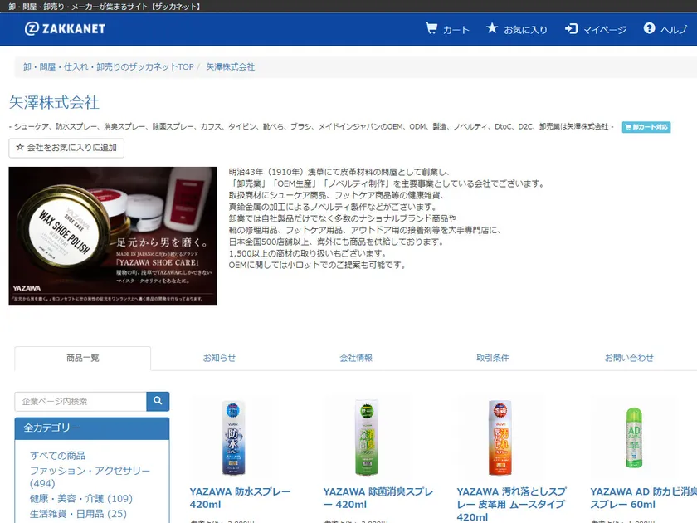Open ファッション・アクセサリー category

[90, 471]
